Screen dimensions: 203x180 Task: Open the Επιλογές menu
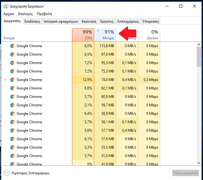[x=25, y=14]
